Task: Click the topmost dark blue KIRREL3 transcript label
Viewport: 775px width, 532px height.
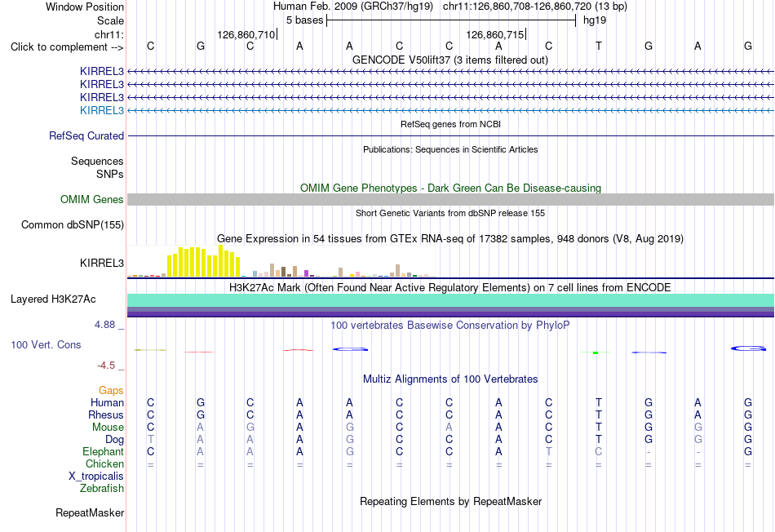Action: pyautogui.click(x=102, y=71)
